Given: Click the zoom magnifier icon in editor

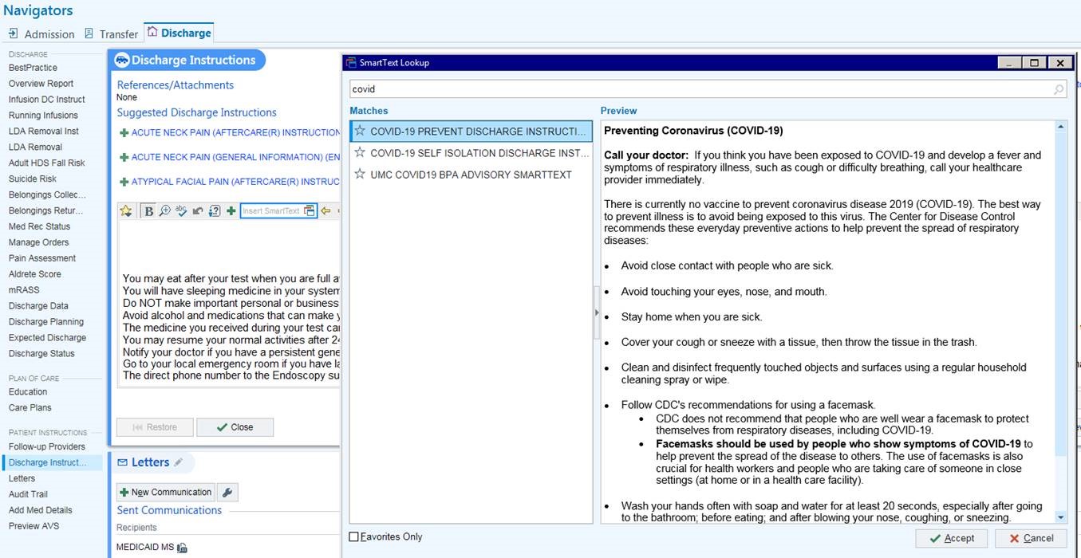Looking at the screenshot, I should pos(165,211).
